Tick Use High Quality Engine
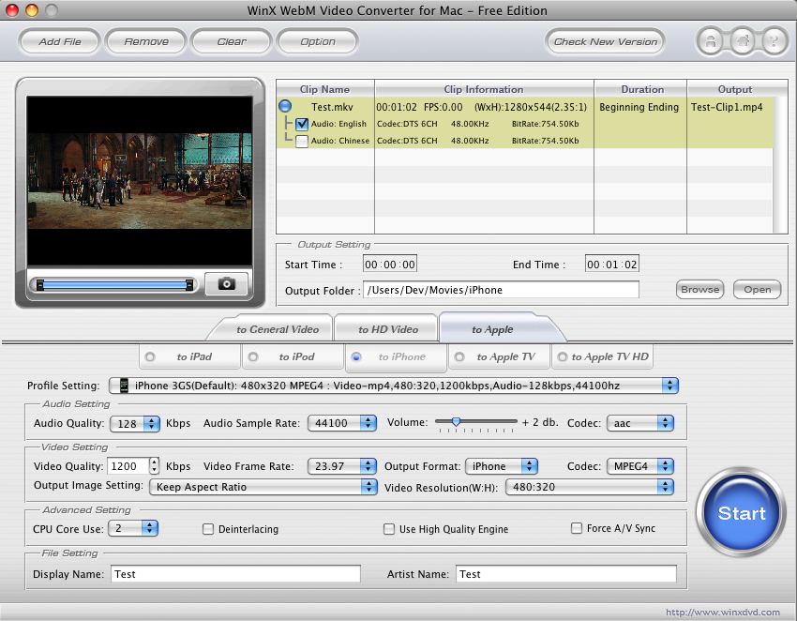The image size is (797, 621). click(x=389, y=529)
